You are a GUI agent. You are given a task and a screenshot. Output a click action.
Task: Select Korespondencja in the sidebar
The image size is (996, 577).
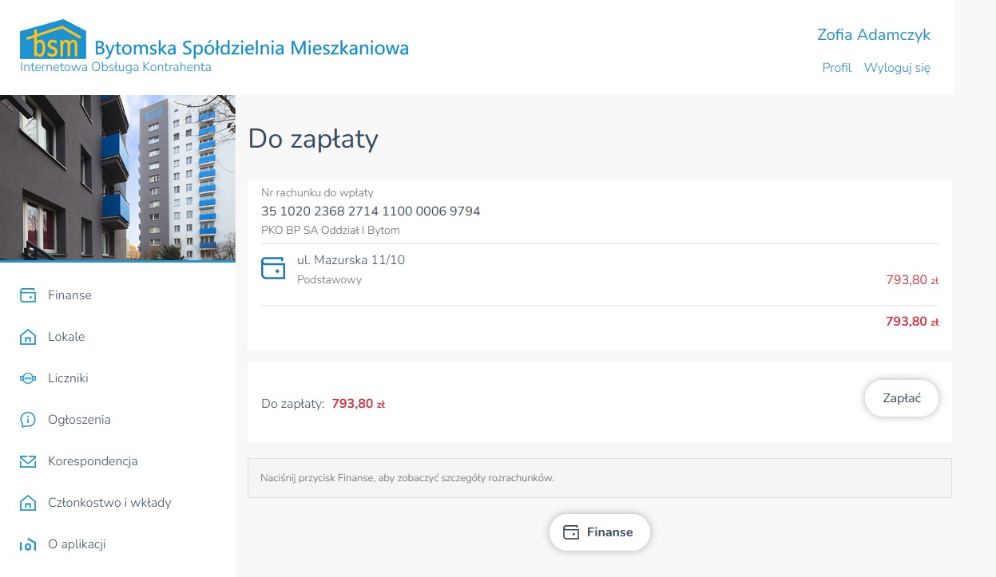pyautogui.click(x=93, y=461)
